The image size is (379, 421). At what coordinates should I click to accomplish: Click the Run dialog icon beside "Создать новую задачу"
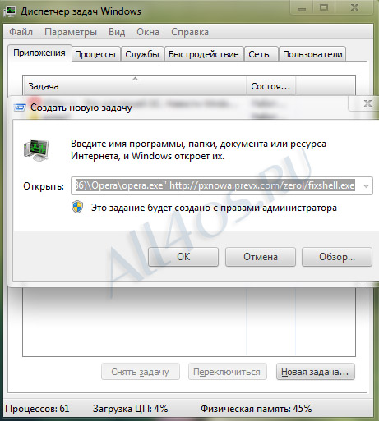[20, 108]
